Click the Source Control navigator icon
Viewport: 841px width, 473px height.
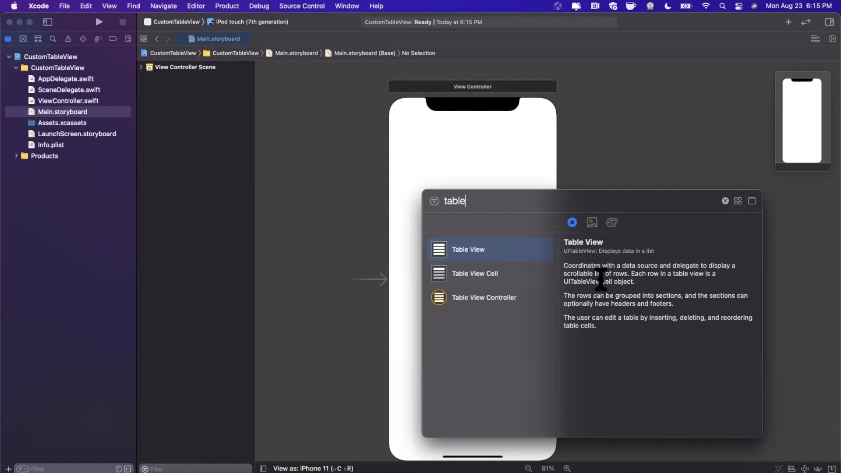point(23,39)
